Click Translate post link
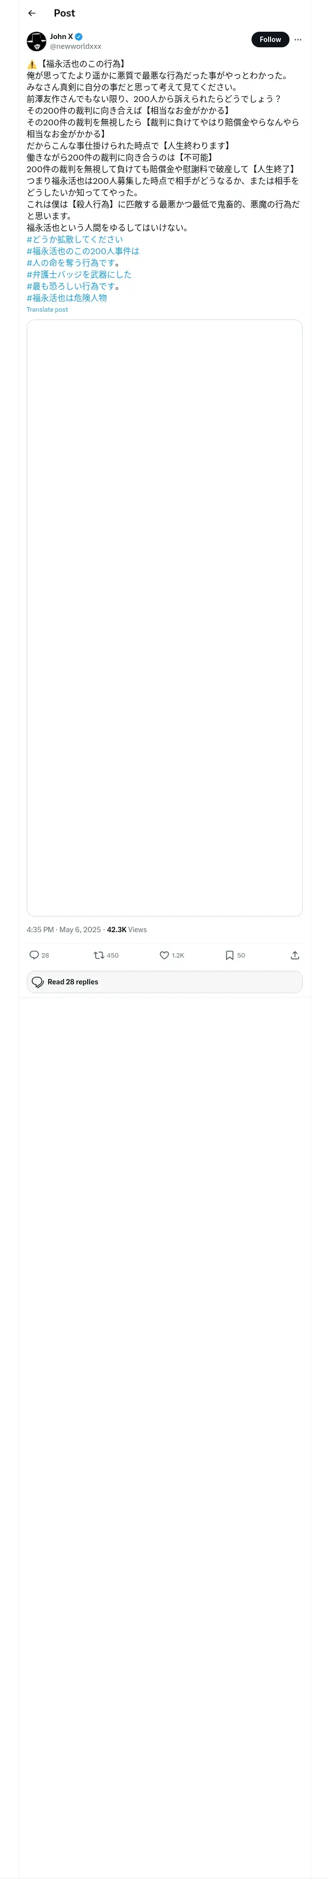 (x=47, y=309)
